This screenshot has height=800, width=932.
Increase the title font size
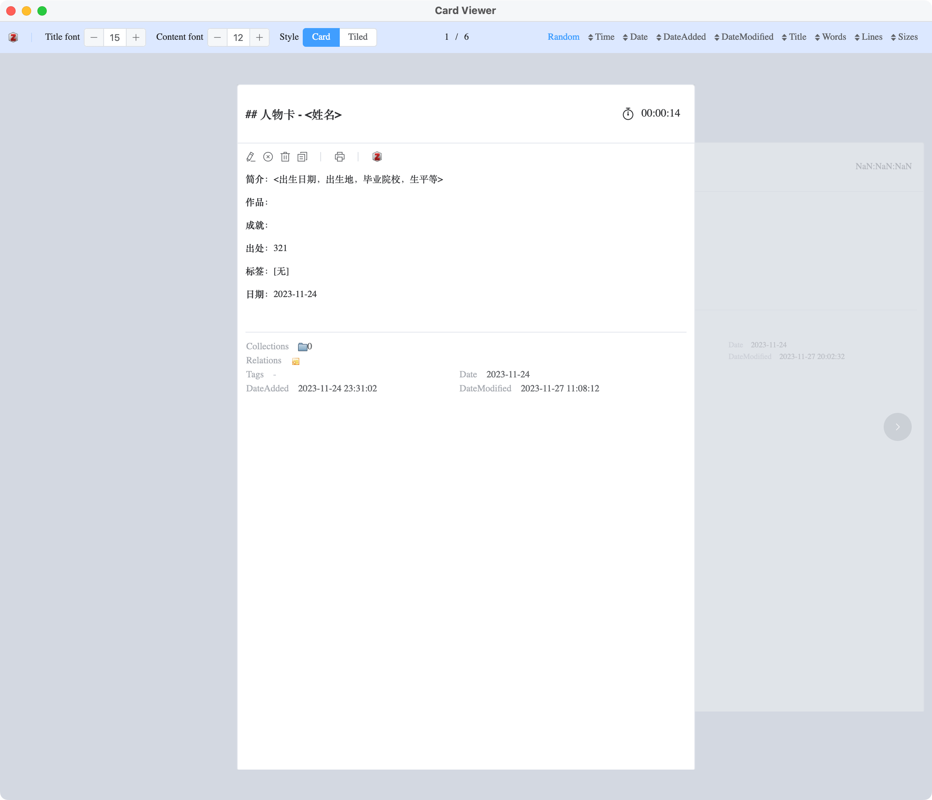[136, 37]
